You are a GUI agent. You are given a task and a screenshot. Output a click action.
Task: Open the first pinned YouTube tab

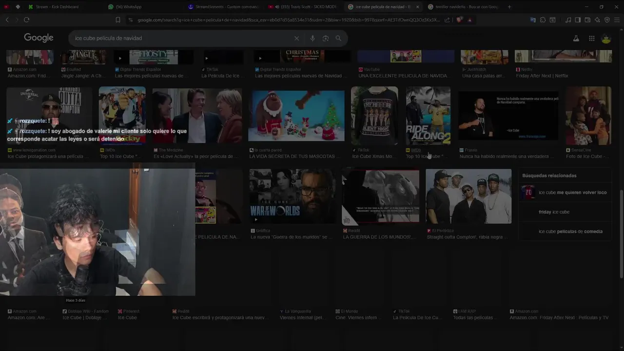click(x=6, y=7)
